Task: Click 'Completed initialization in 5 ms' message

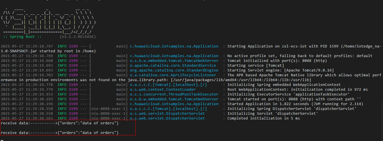Action: [263, 118]
